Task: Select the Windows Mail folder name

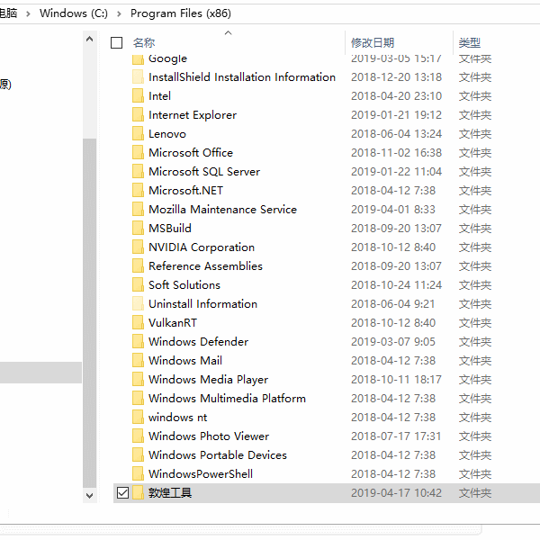Action: [185, 361]
